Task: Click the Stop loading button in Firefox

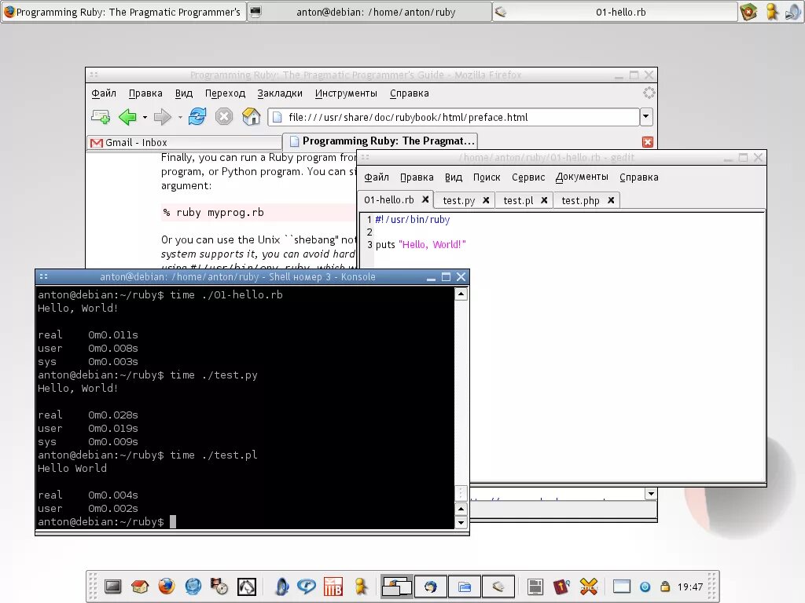Action: (x=224, y=116)
